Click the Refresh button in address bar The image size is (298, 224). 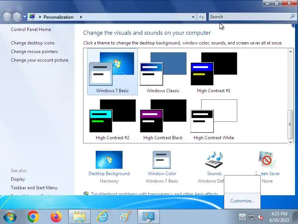202,17
